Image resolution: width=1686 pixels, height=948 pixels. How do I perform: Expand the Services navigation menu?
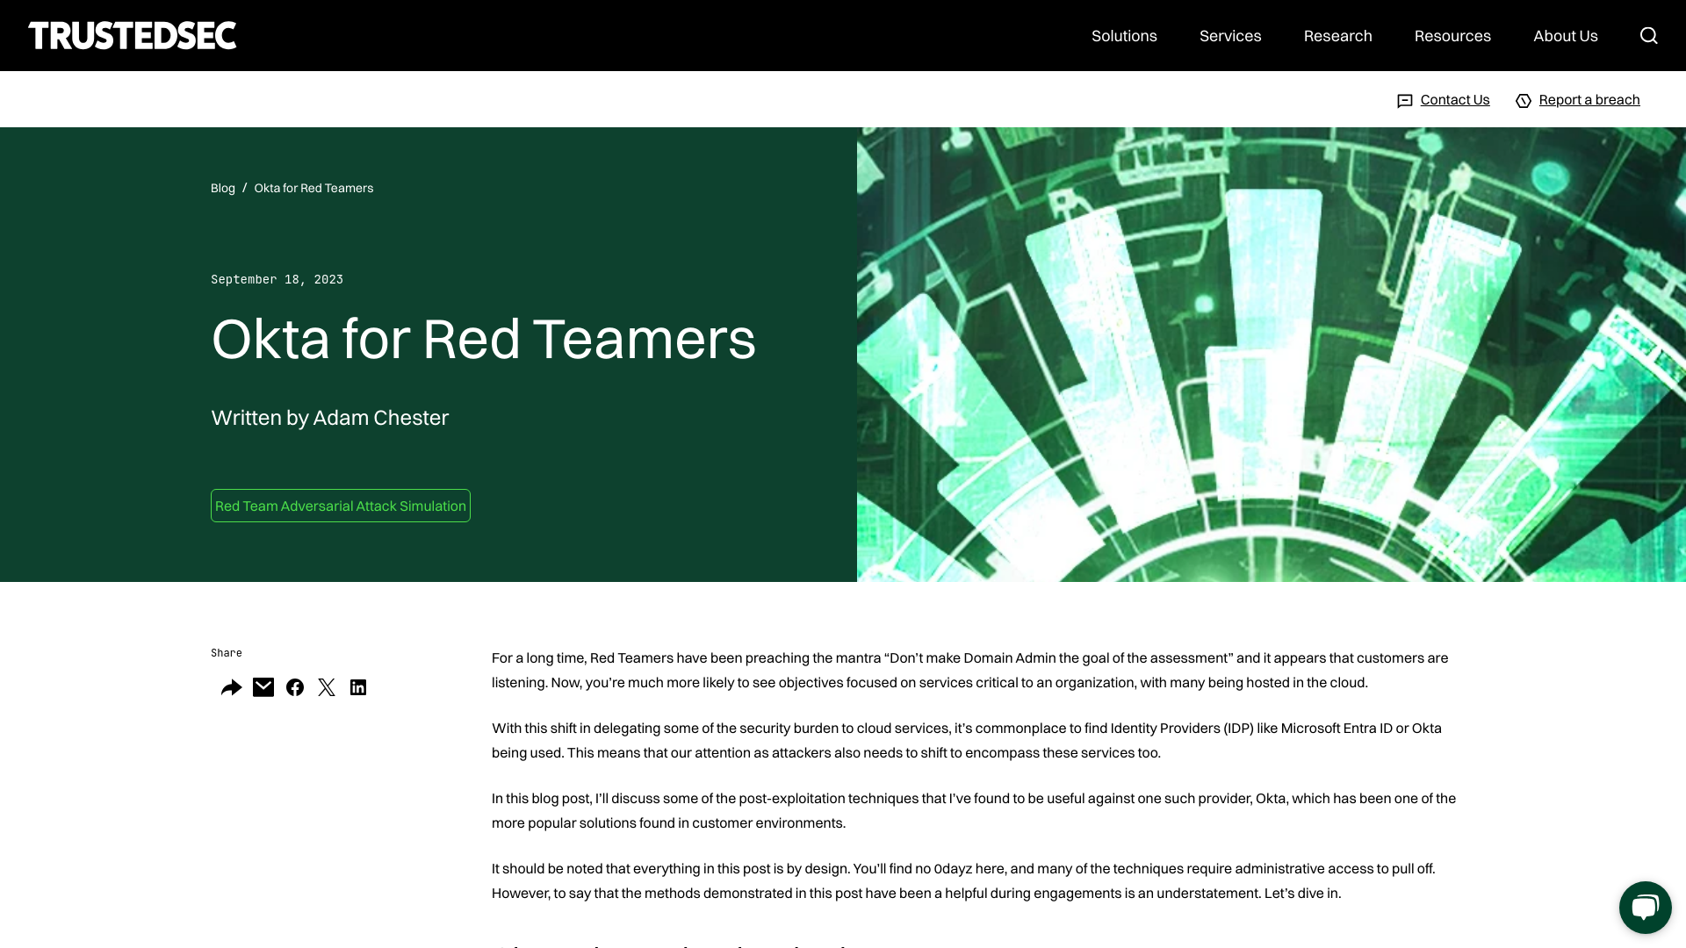(x=1229, y=35)
